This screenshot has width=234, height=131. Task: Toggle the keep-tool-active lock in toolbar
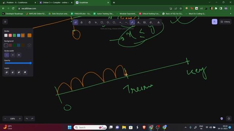82,23
